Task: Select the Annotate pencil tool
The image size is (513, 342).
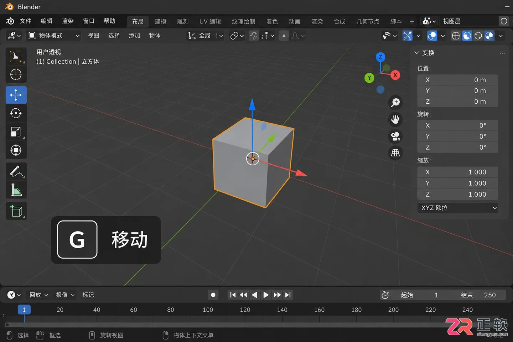Action: [16, 172]
